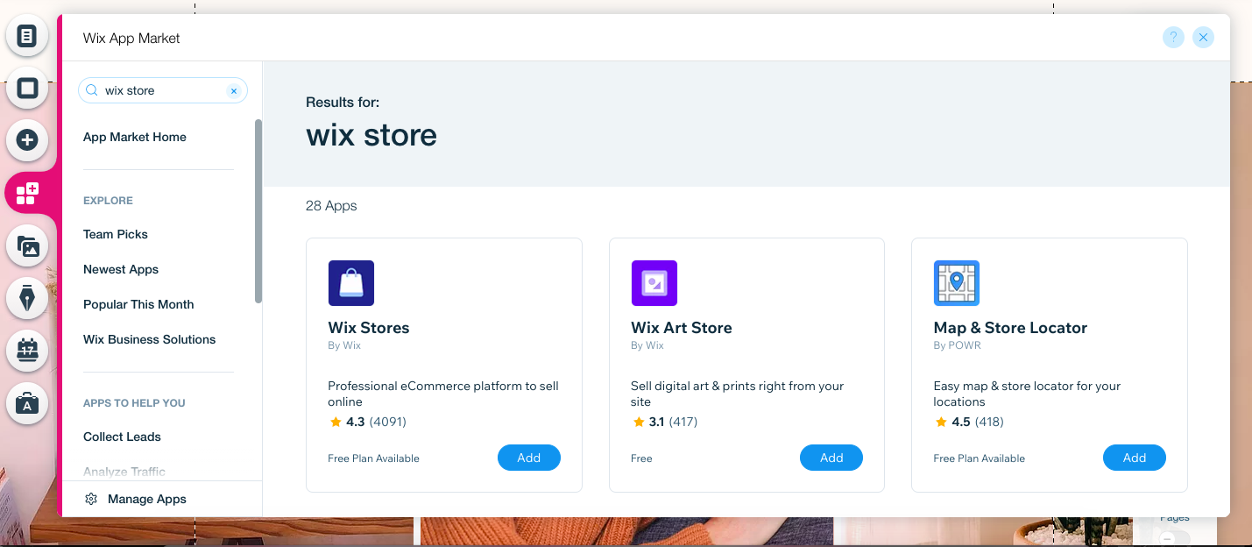Open the Menus & Pages sidebar icon
This screenshot has width=1252, height=547.
point(27,36)
